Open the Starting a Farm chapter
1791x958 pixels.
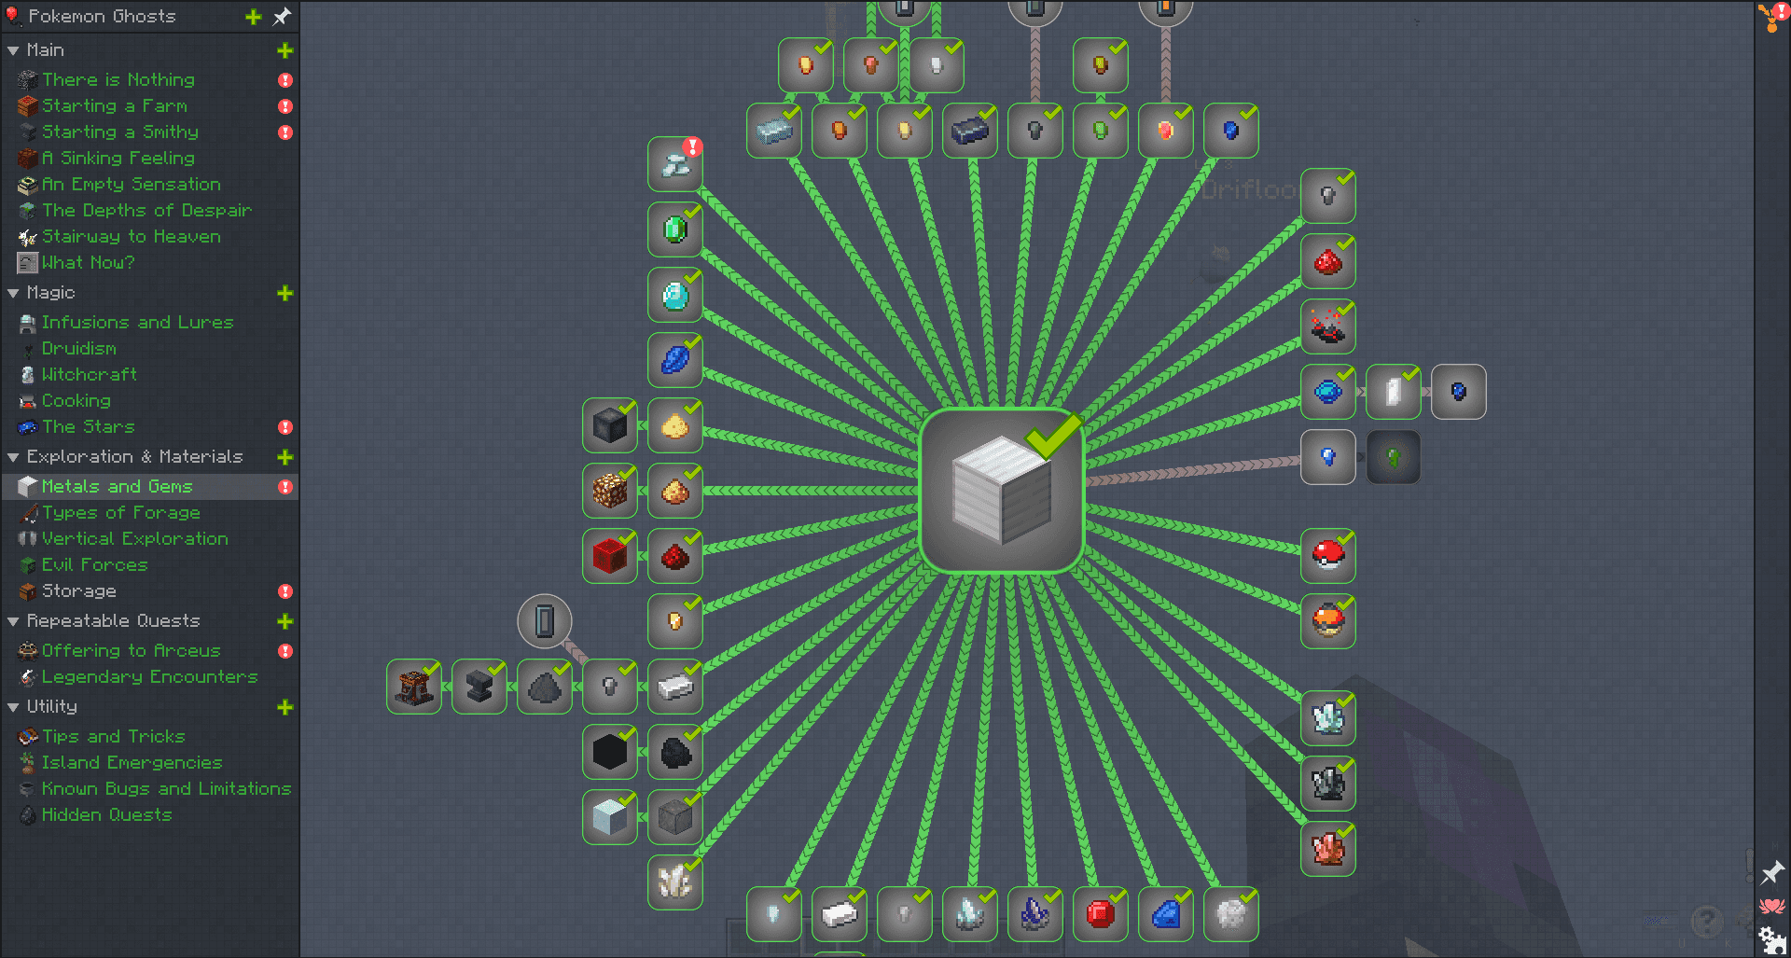[149, 106]
